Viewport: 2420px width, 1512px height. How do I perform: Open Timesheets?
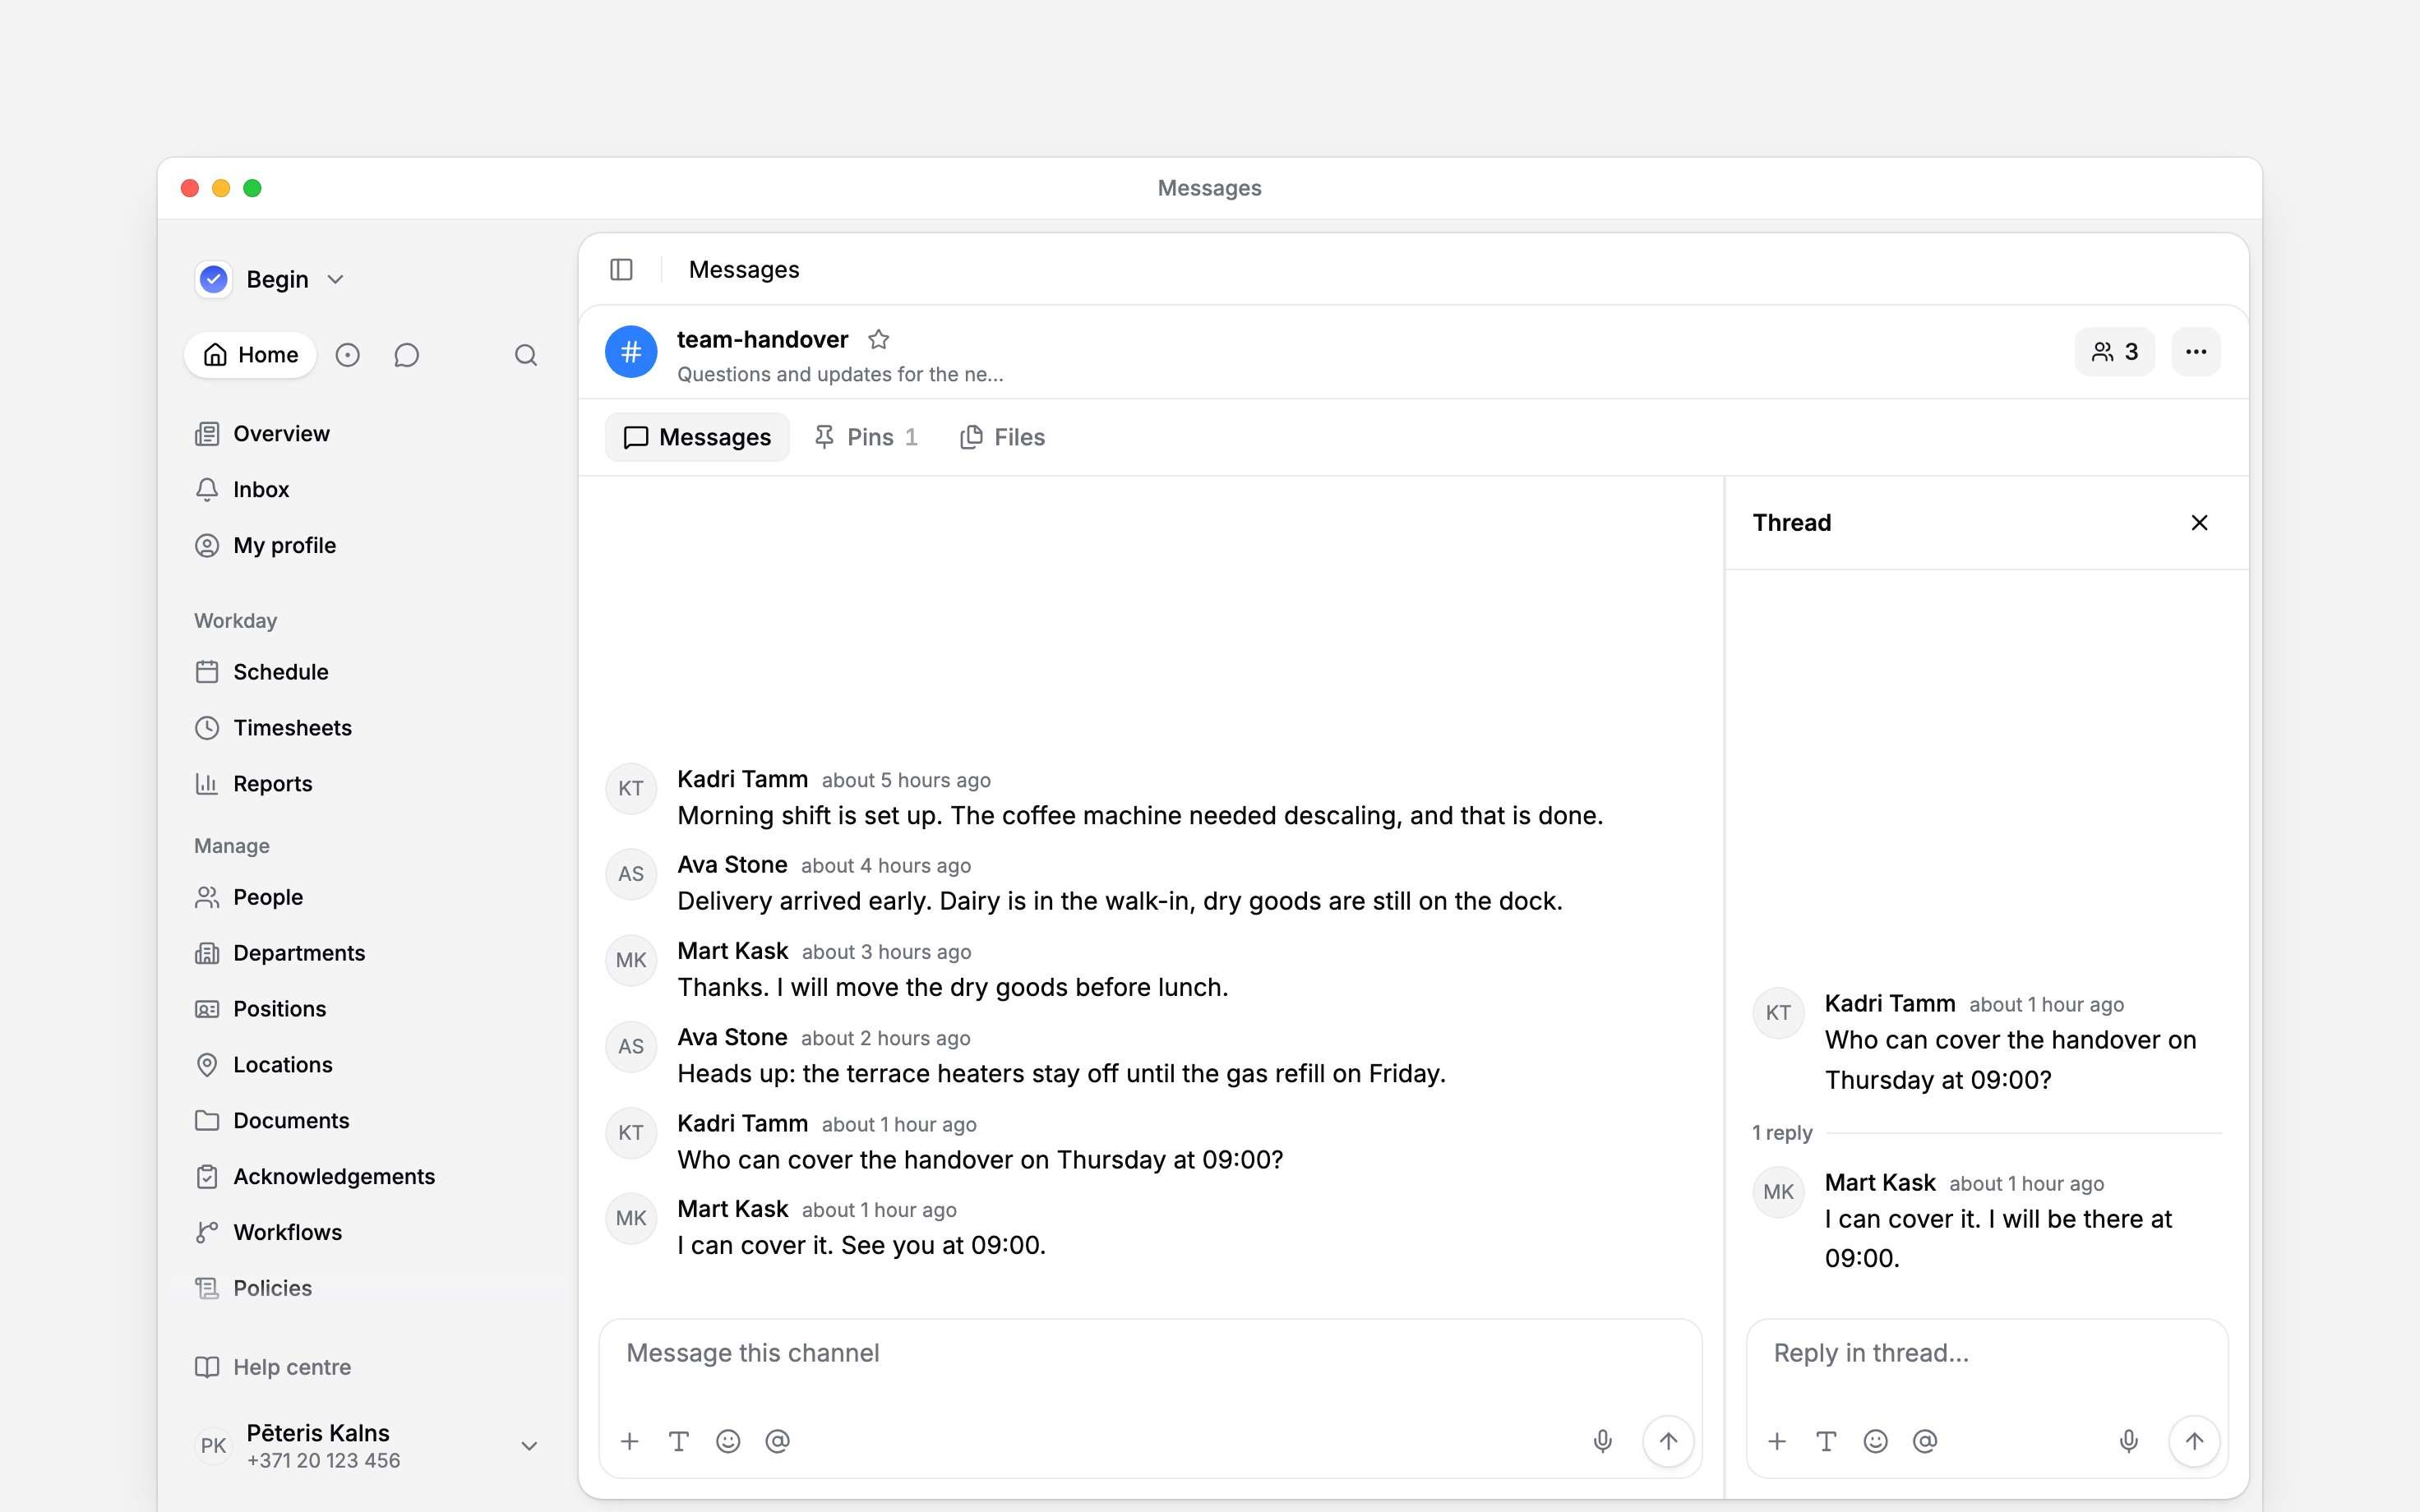pos(367,728)
